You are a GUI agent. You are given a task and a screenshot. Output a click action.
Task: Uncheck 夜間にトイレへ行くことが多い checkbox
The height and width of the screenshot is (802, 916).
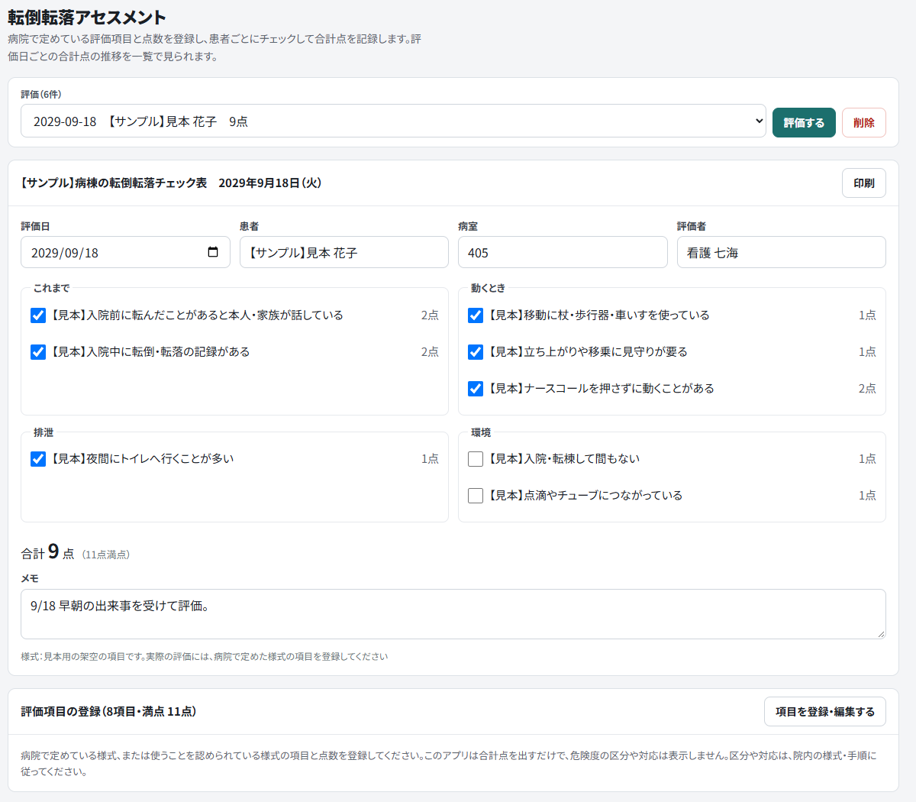38,459
